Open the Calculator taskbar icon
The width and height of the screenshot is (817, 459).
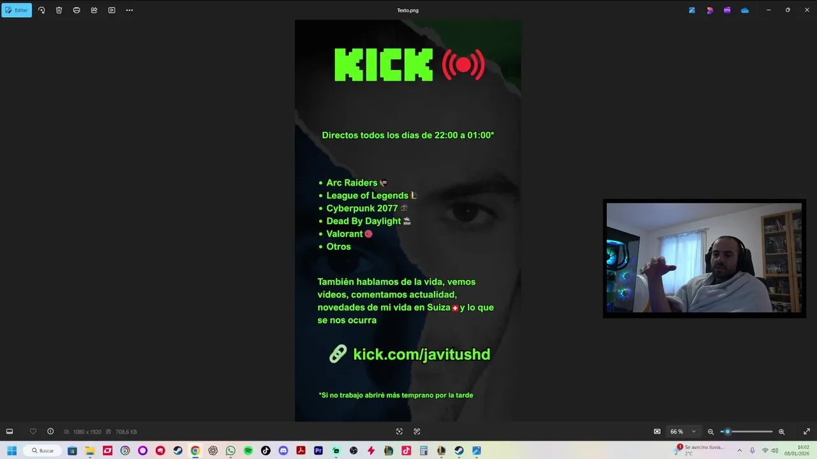(x=424, y=451)
